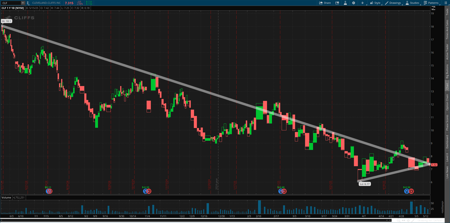Image resolution: width=450 pixels, height=223 pixels.
Task: Click the quick study beaker icon in toolbar
Action: (345, 3)
